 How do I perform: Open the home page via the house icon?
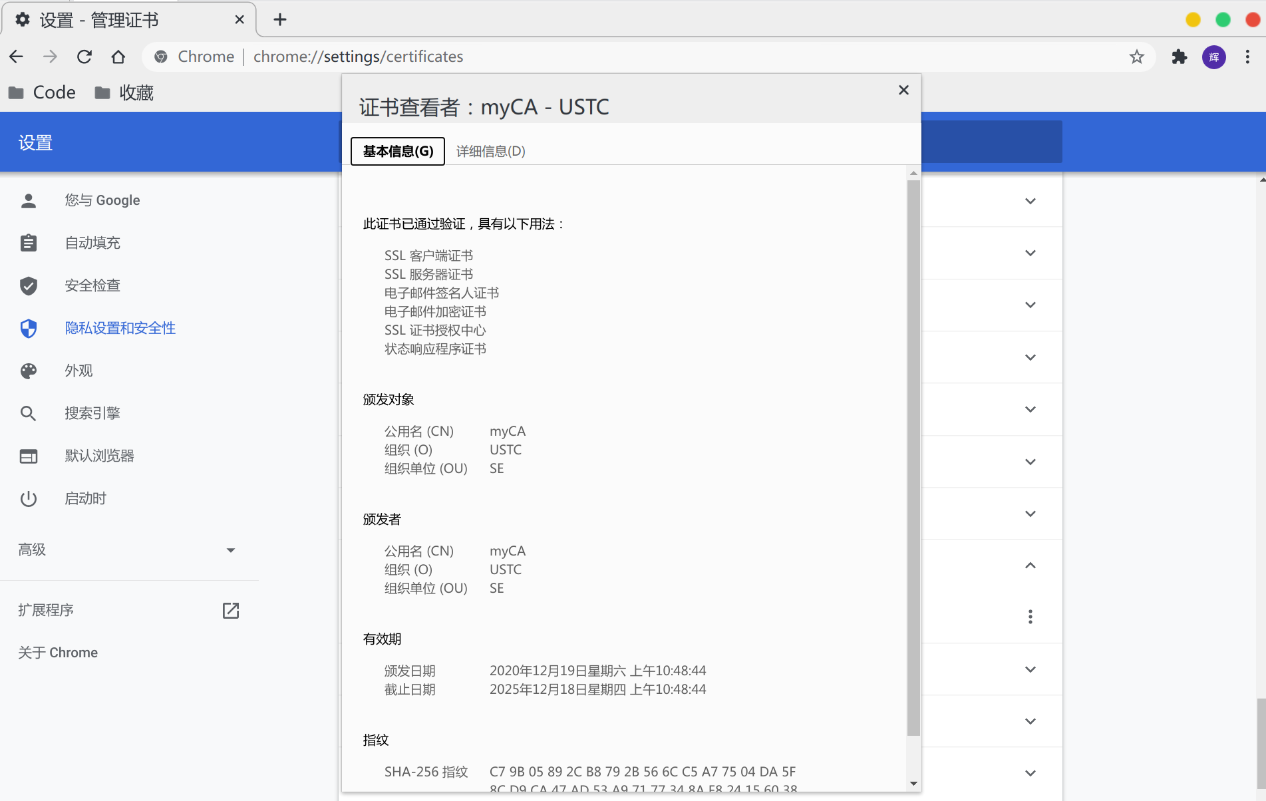click(118, 57)
